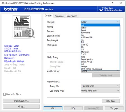This screenshot has width=126, height=112.
Task: Open the Trang Đầu Tự động Chọn dropdown
Action: click(100, 86)
